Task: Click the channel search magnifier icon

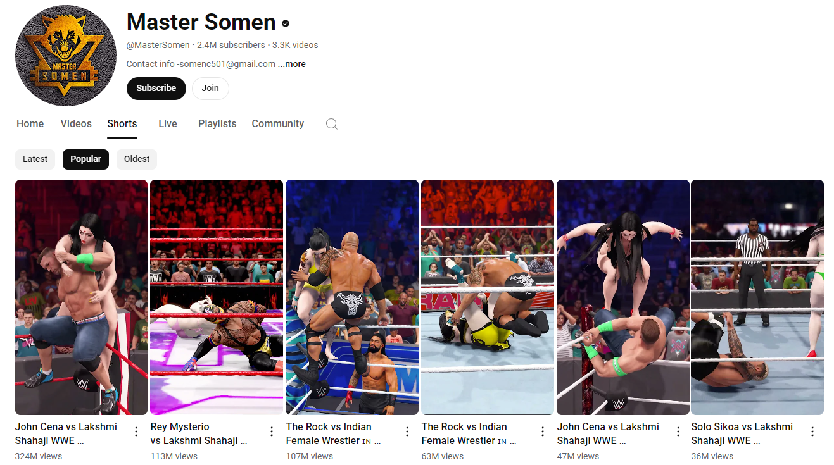Action: click(331, 124)
